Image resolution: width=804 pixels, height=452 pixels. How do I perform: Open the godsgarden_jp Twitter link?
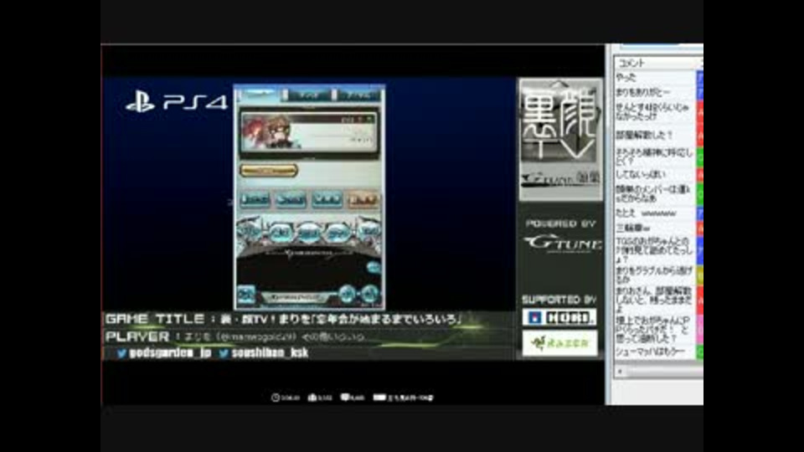click(x=165, y=353)
